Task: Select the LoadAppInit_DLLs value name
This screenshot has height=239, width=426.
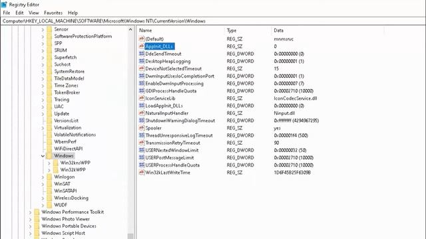Action: 164,106
